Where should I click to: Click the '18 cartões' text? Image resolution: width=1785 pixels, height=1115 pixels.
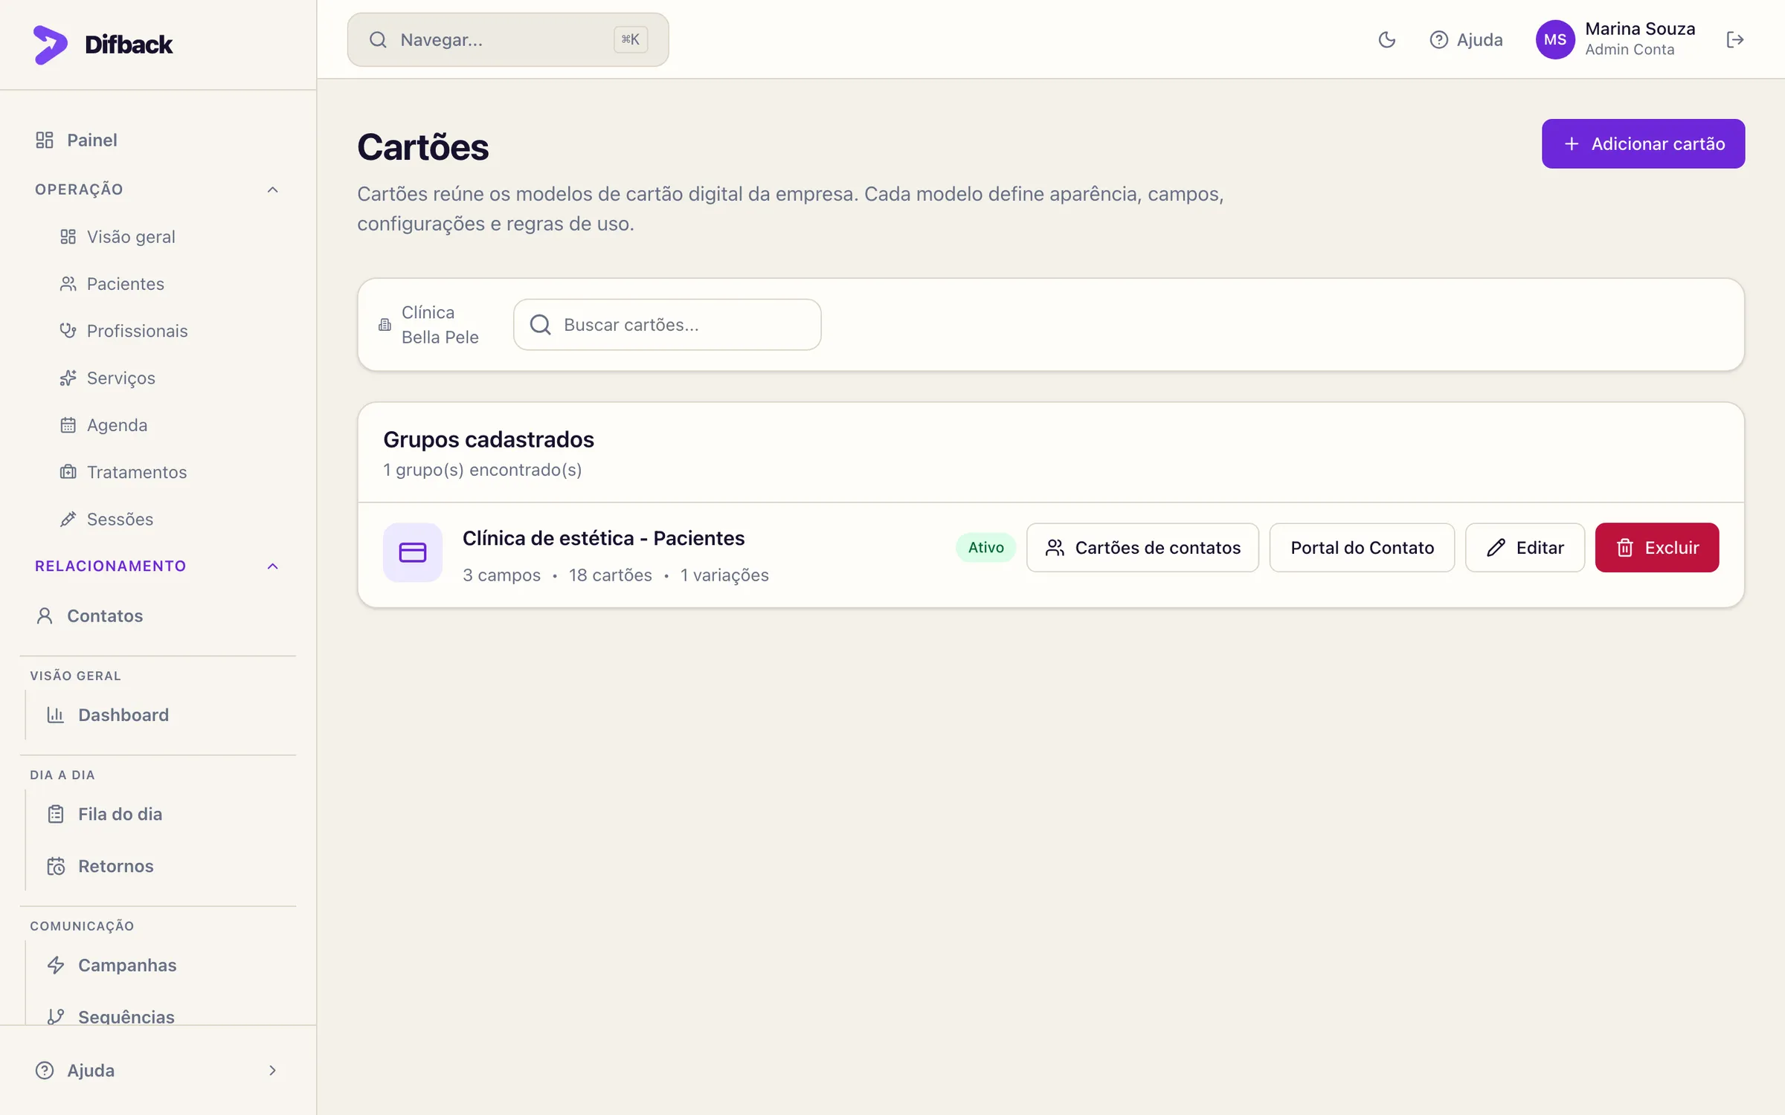click(610, 575)
